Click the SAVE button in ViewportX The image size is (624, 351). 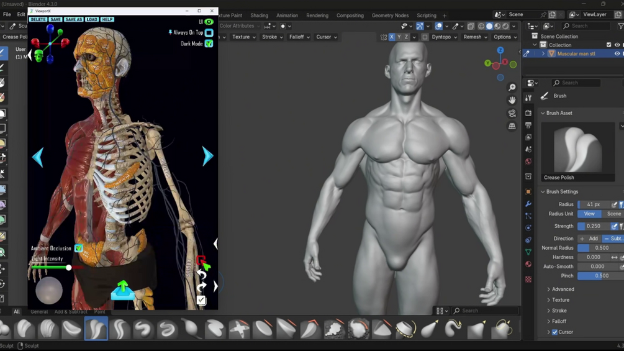click(56, 19)
